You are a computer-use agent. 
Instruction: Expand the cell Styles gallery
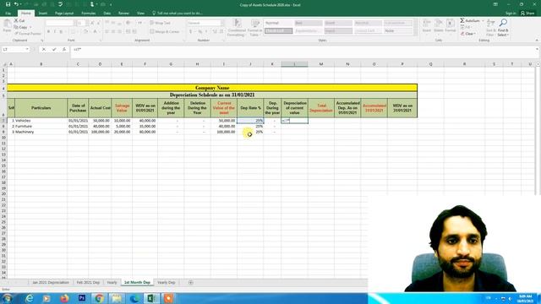pyautogui.click(x=415, y=33)
